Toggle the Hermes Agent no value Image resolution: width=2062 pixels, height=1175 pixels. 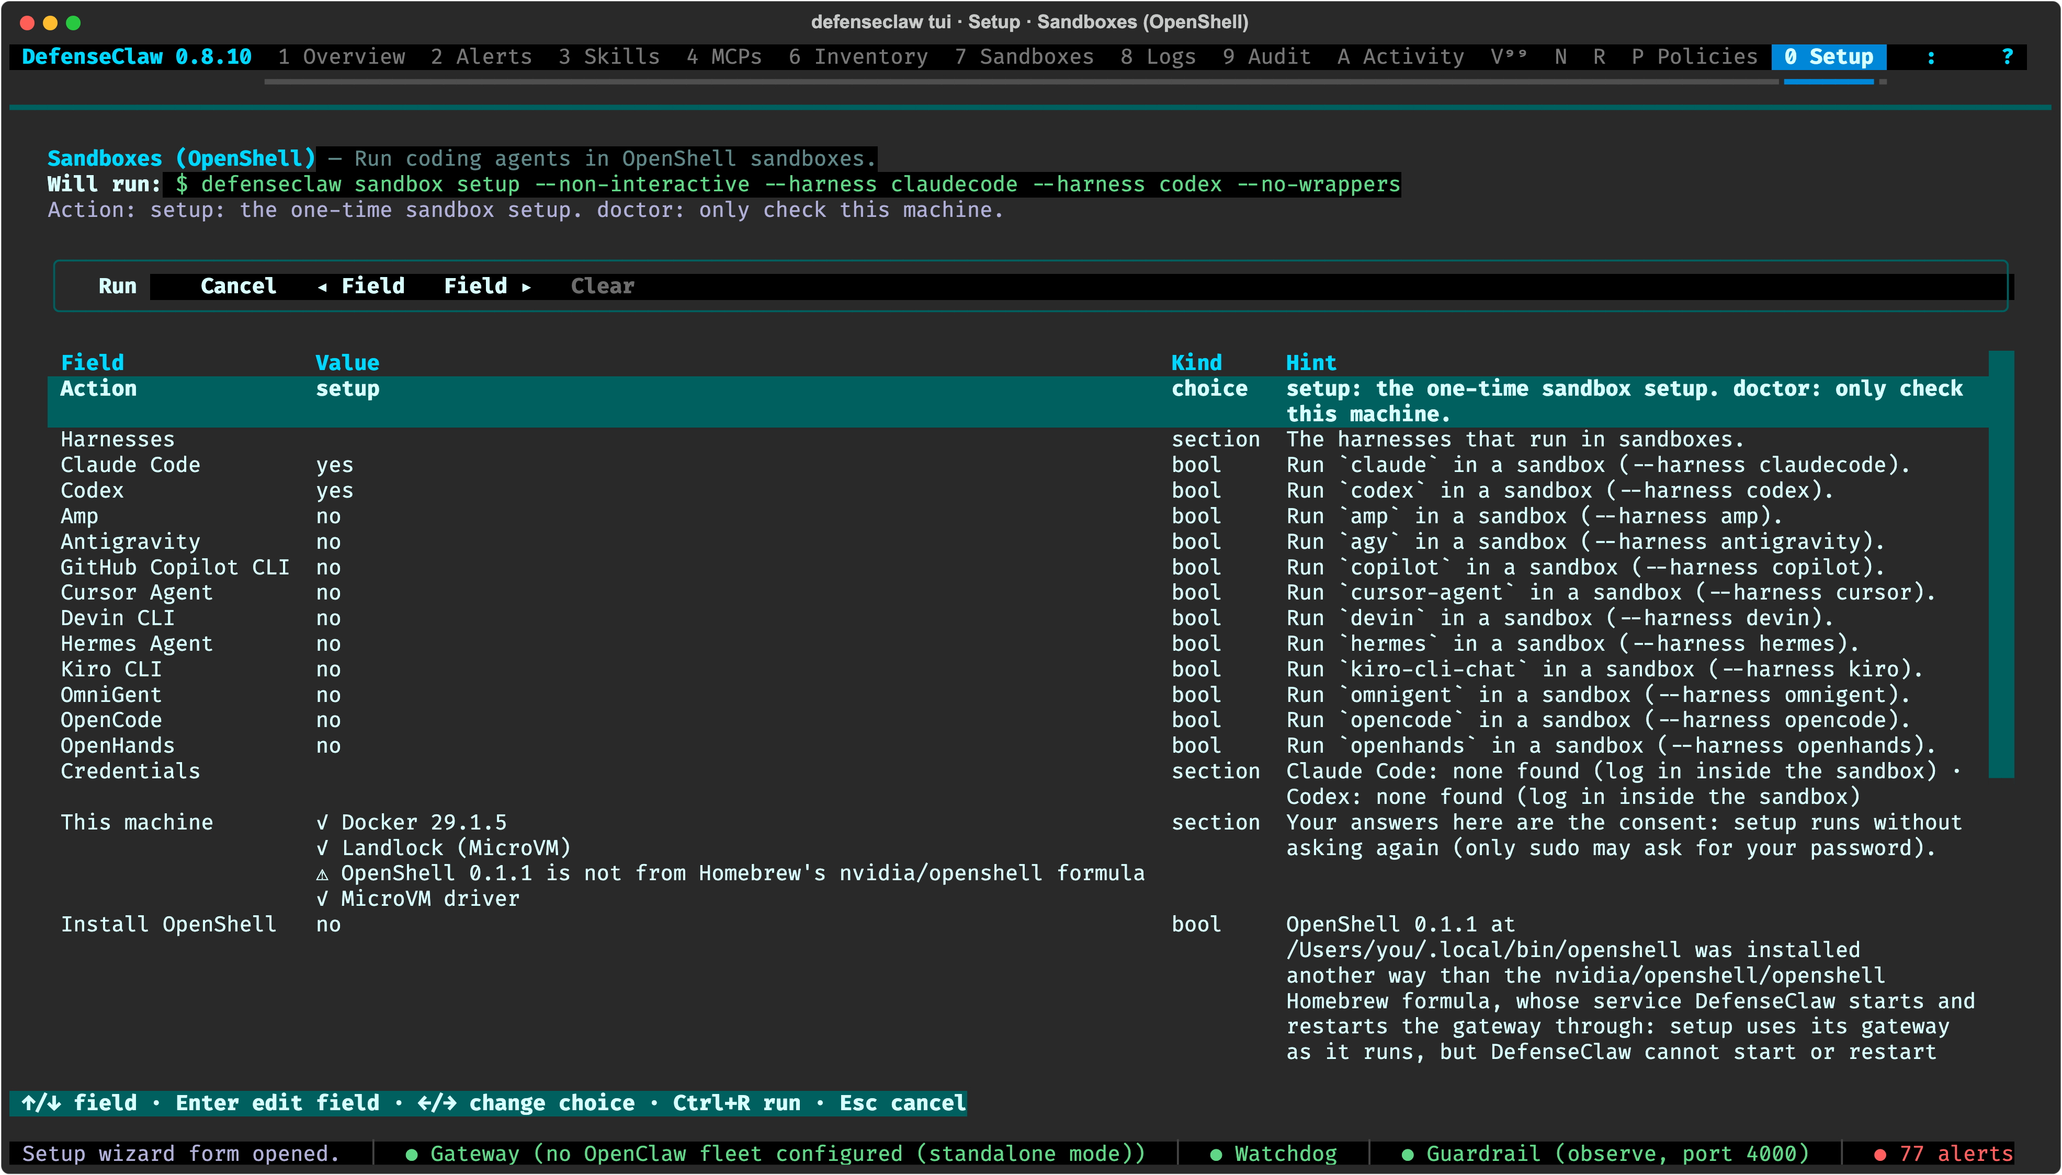point(328,644)
